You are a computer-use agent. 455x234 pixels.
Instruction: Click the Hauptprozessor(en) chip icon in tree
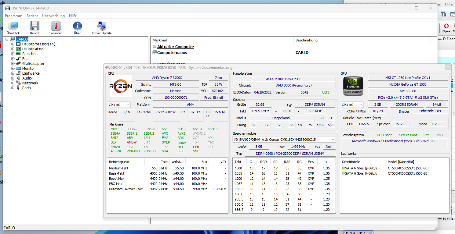[18, 44]
